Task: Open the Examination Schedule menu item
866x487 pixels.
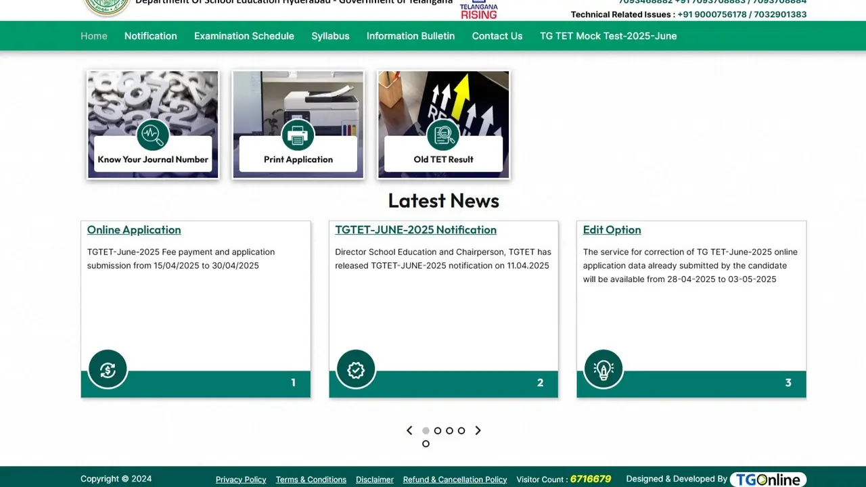Action: coord(244,36)
